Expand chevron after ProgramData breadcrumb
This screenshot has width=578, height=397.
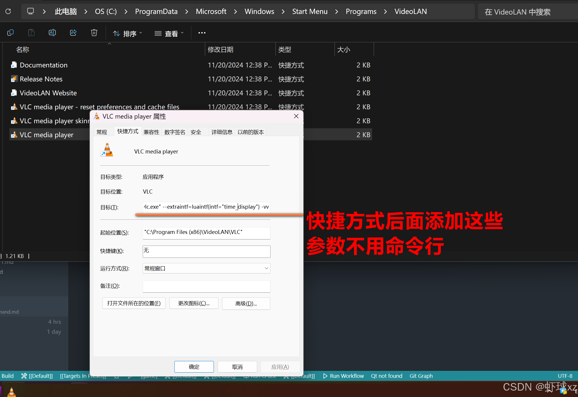pyautogui.click(x=187, y=11)
